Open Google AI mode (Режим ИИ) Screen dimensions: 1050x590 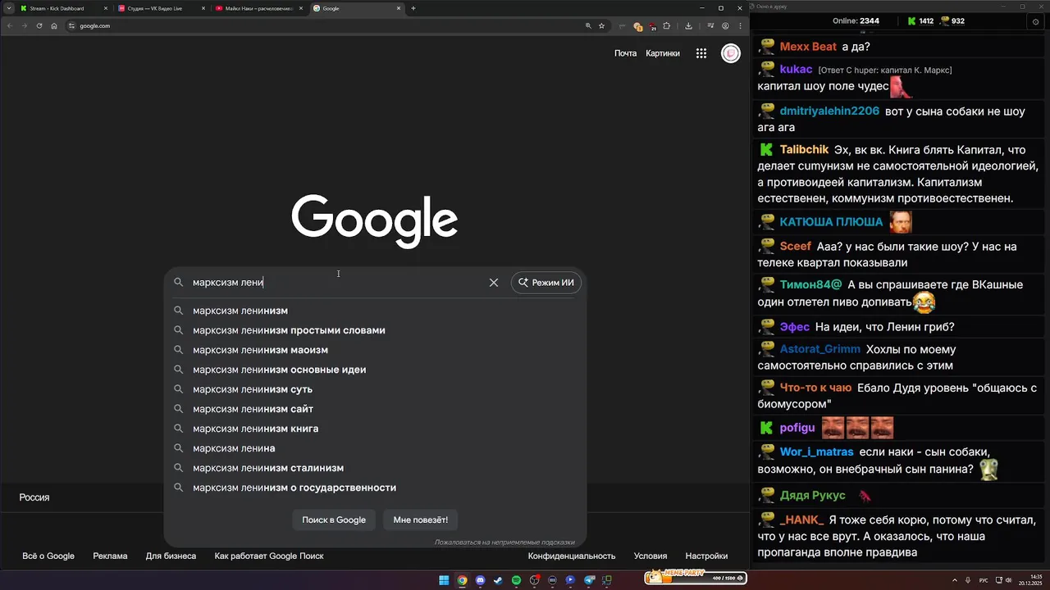coord(546,282)
